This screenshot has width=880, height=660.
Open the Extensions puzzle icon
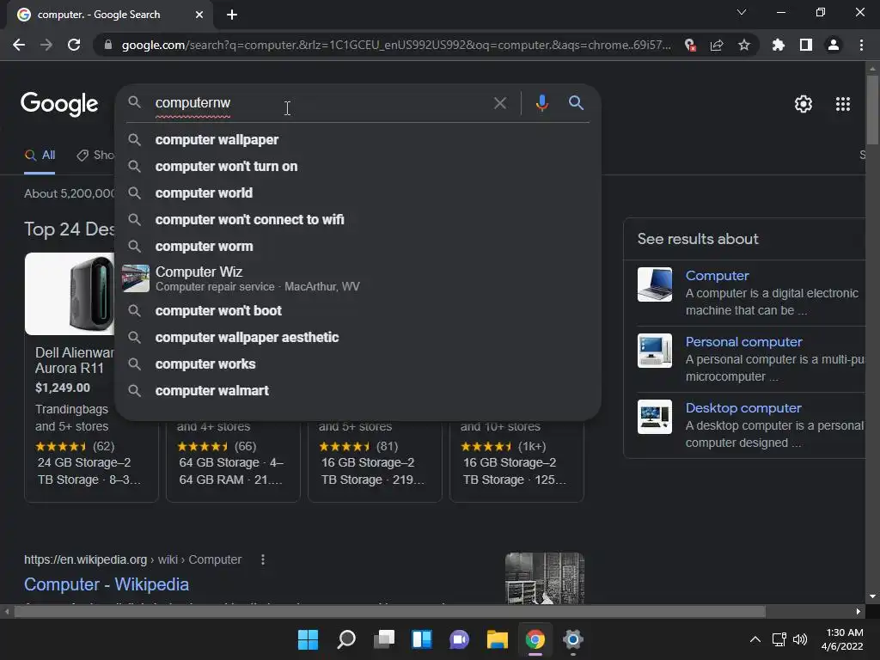tap(779, 45)
